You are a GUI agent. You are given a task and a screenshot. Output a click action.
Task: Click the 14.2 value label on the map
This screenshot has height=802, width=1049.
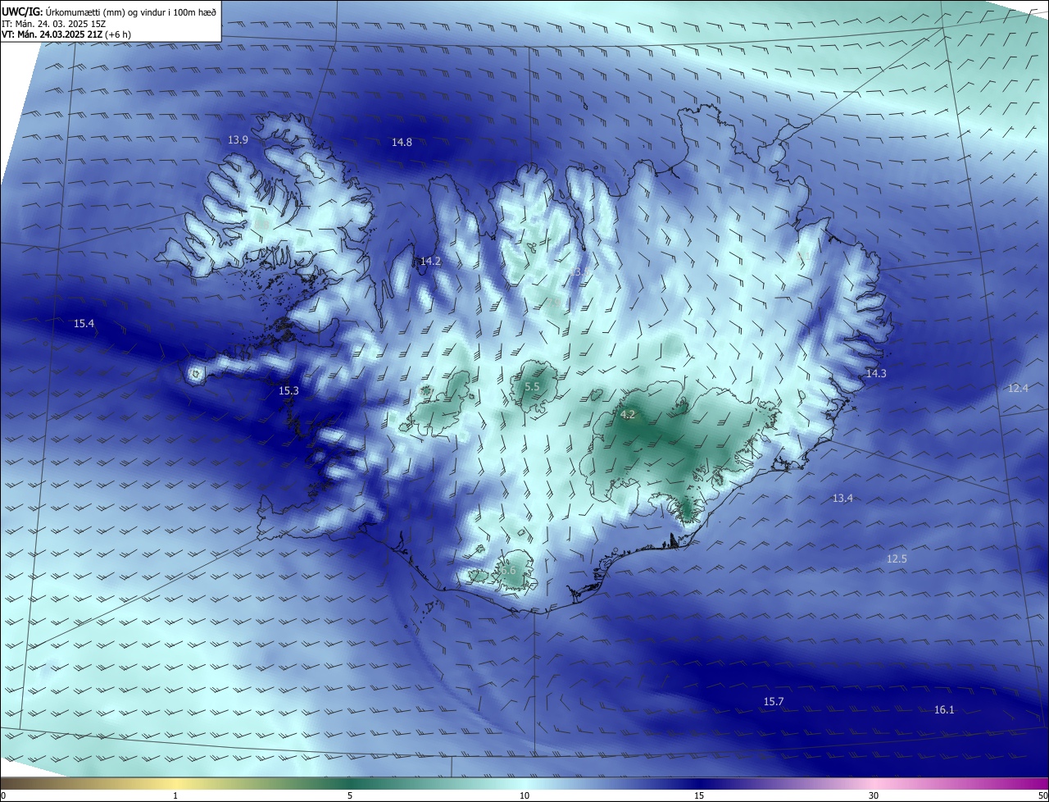click(x=431, y=262)
